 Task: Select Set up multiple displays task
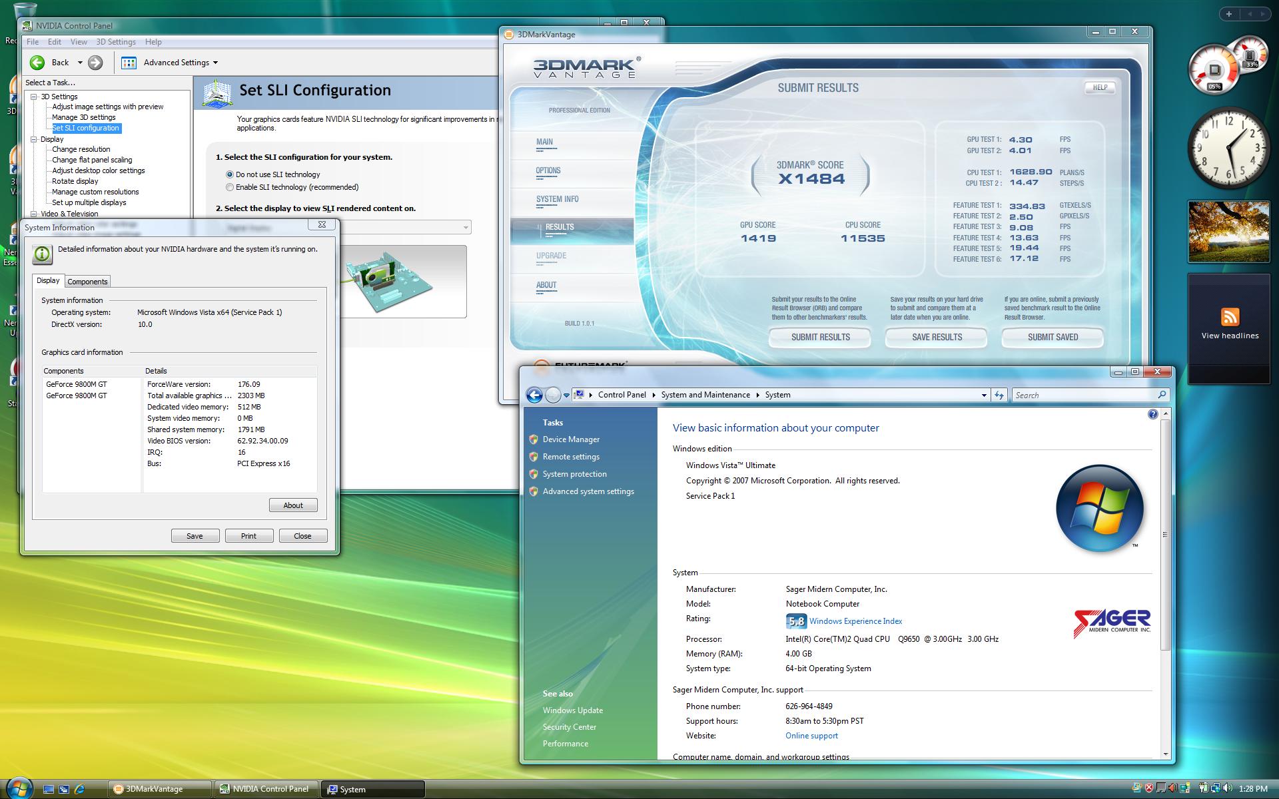(89, 202)
